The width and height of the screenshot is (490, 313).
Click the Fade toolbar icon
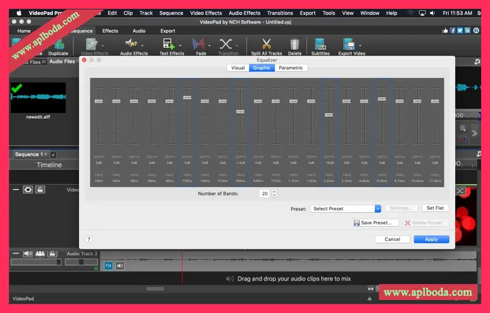click(198, 44)
